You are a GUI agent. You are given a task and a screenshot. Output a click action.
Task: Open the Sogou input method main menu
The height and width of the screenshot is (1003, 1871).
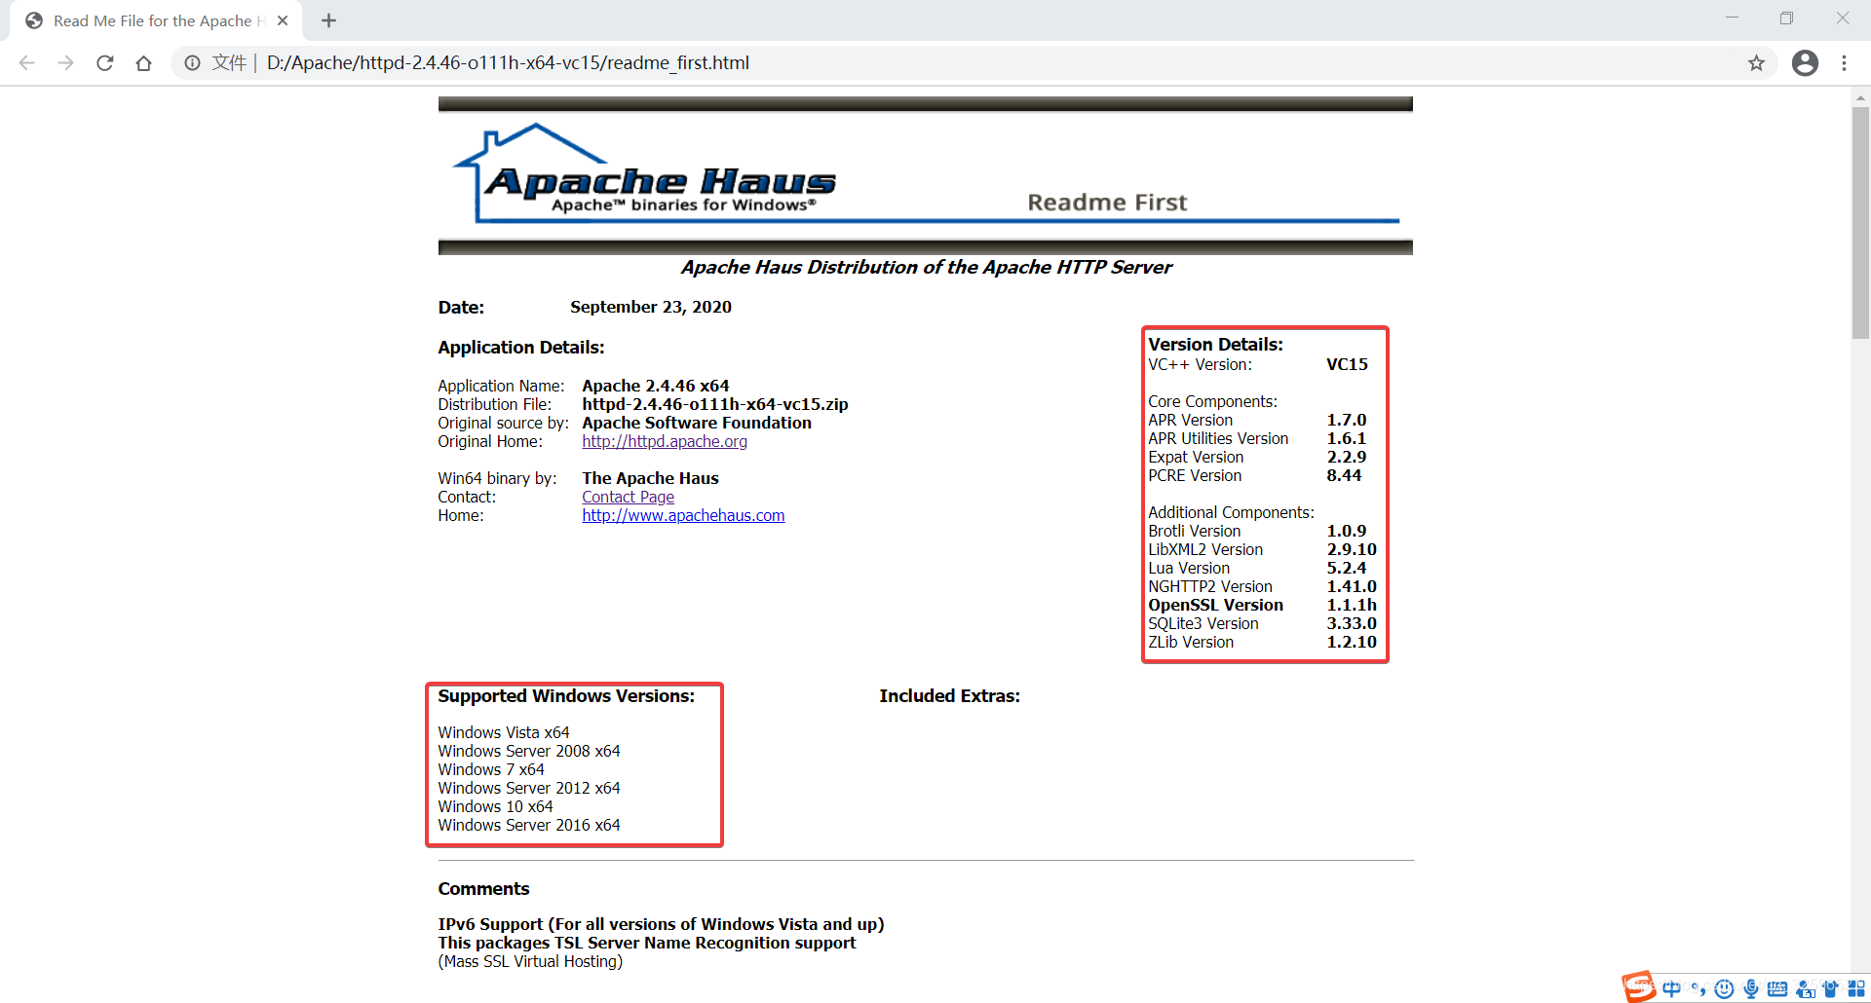1639,987
